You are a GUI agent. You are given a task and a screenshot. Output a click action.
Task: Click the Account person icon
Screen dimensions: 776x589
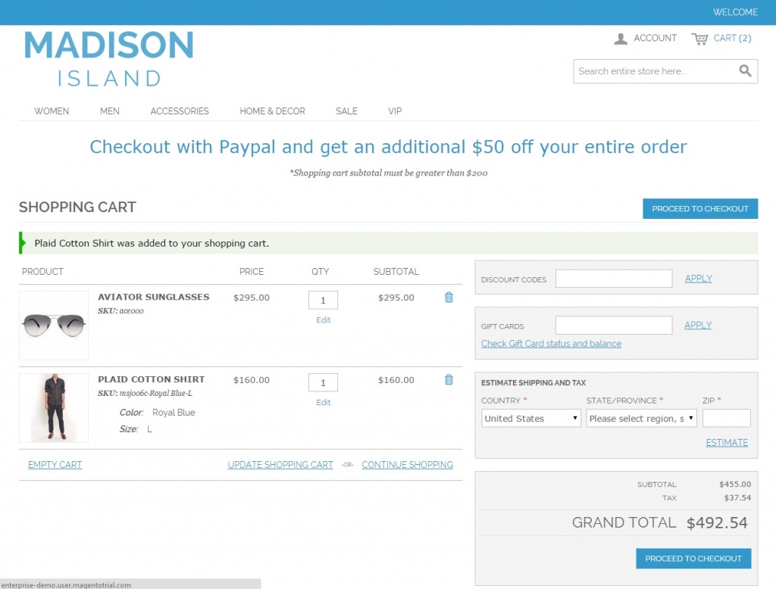click(621, 39)
